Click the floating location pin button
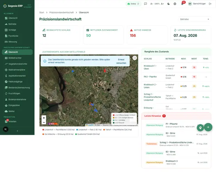Screen dimensions: 216x172 coord(200,128)
